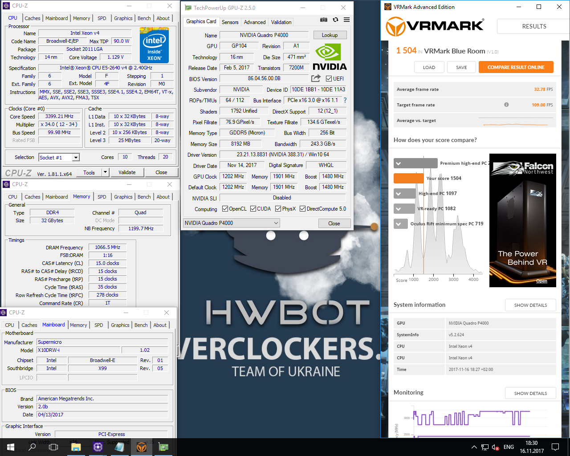Click the Falcon Northwest advertisement banner
The image size is (570, 456).
pyautogui.click(x=522, y=220)
